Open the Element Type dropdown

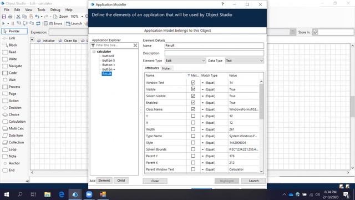(x=185, y=61)
